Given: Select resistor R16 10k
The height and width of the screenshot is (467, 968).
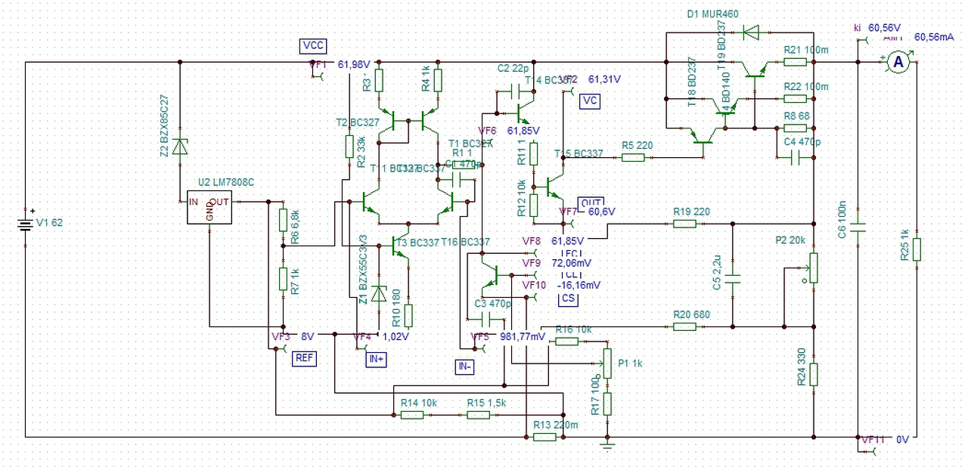Looking at the screenshot, I should click(x=567, y=342).
